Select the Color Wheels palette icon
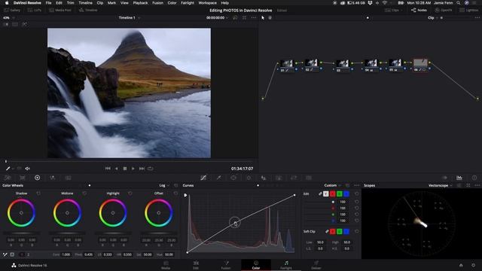482x271 pixels. point(37,178)
